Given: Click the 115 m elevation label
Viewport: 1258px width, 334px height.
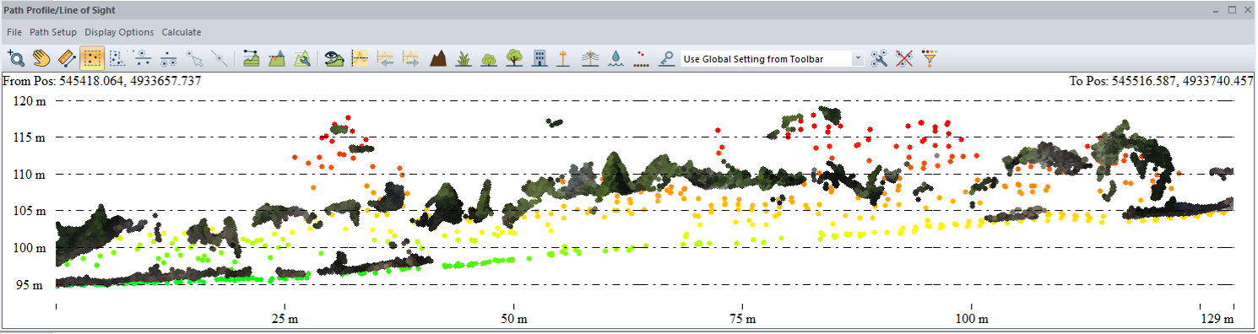Looking at the screenshot, I should click(x=30, y=137).
